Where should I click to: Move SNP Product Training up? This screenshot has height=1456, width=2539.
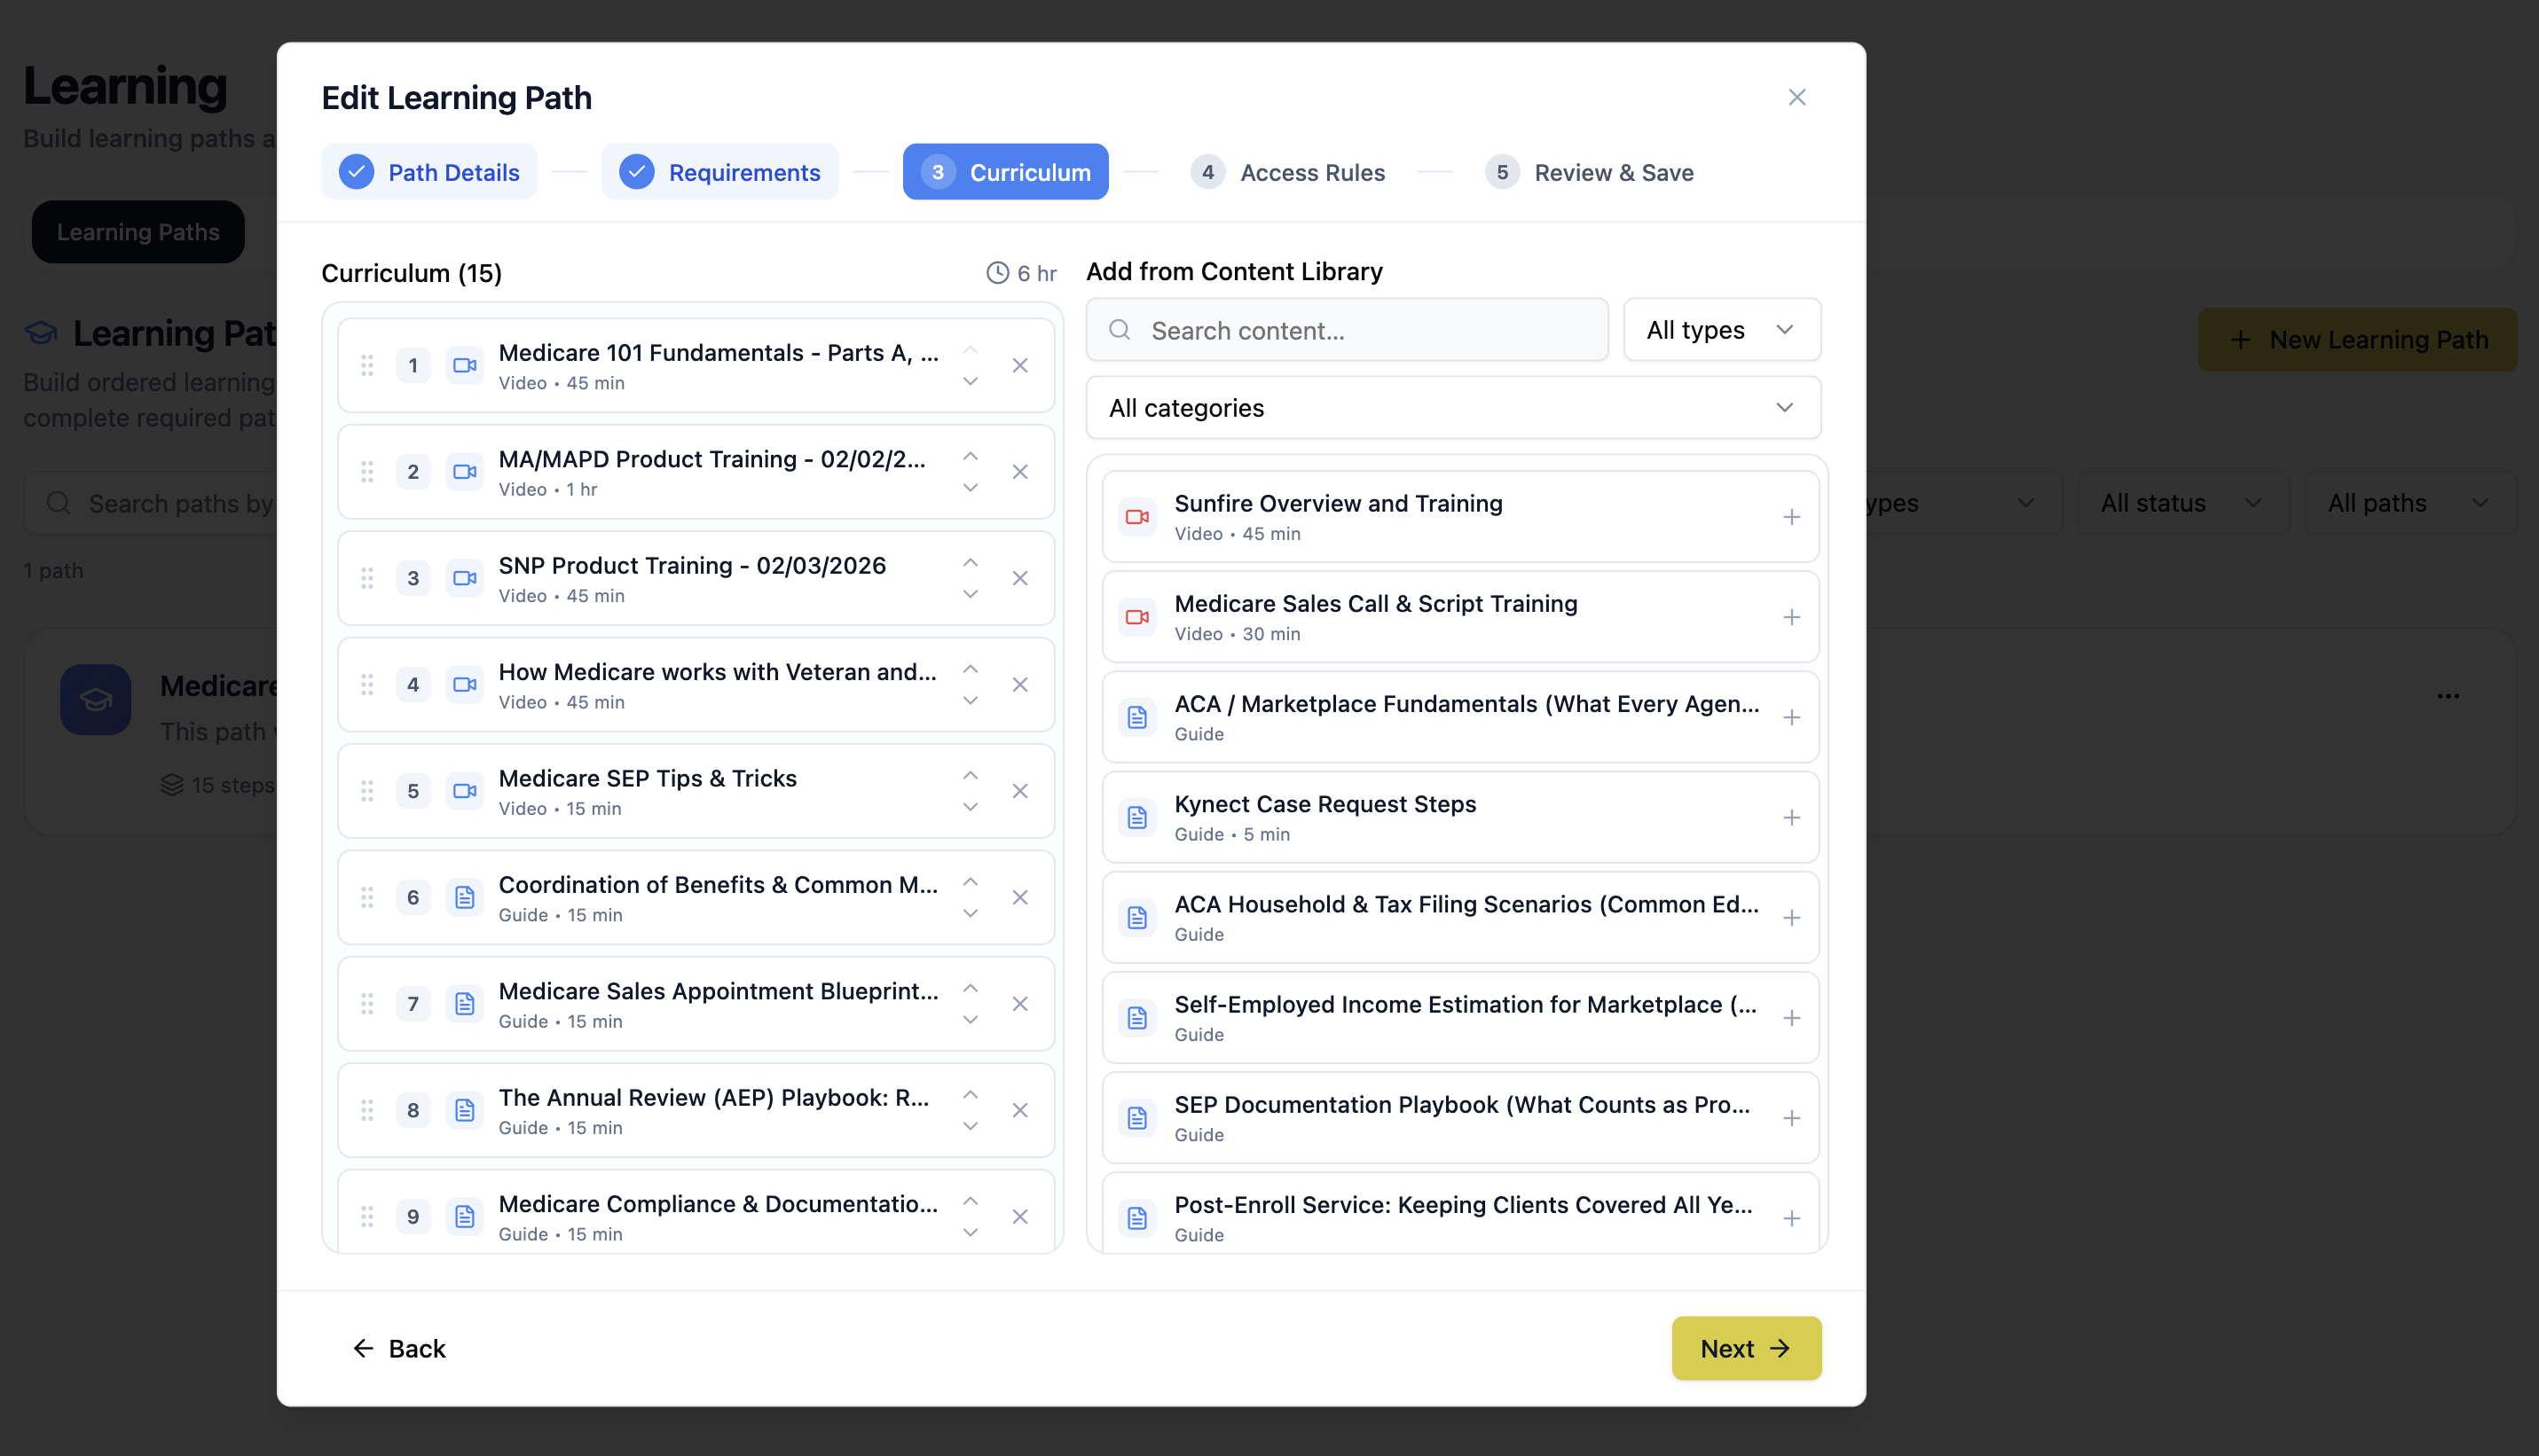tap(970, 563)
